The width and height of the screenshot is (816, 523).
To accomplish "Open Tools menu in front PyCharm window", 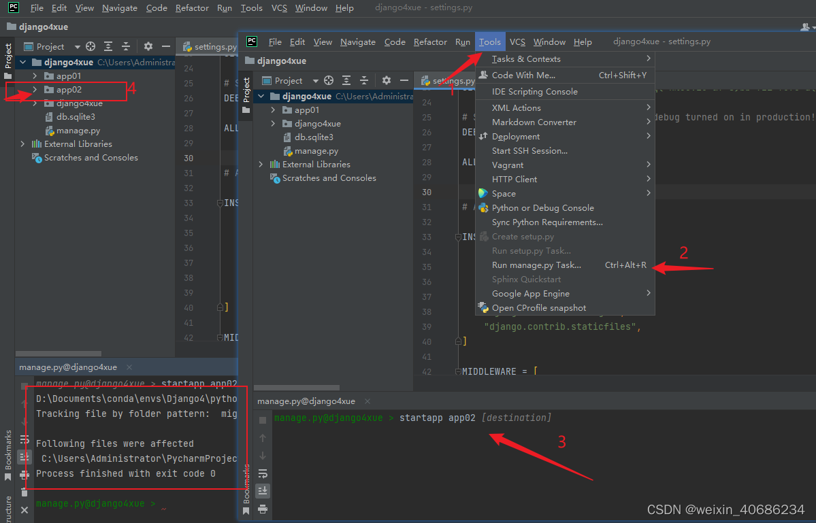I will (489, 42).
